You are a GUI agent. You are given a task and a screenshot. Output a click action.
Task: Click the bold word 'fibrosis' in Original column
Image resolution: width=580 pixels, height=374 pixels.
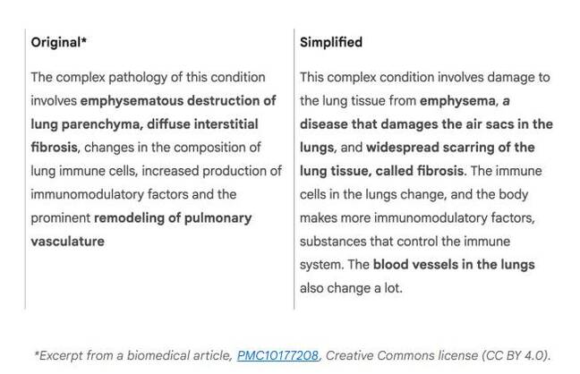pyautogui.click(x=54, y=148)
